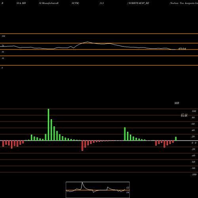Click the 60 label on the MR axis
This screenshot has width=198, height=198.
click(x=193, y=124)
